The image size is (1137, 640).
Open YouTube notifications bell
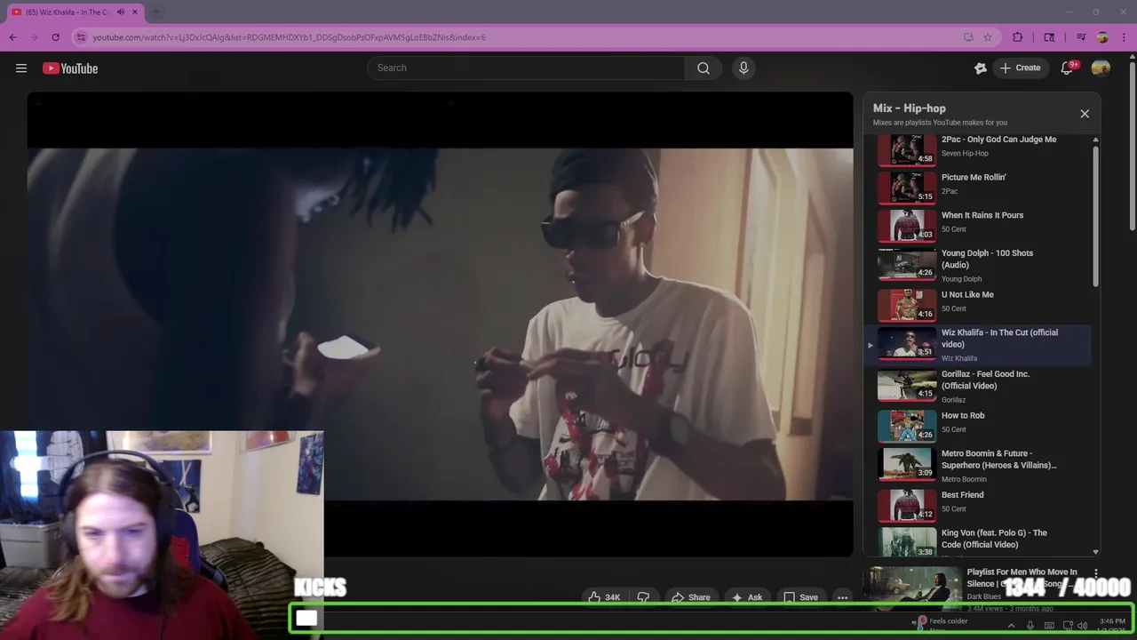1068,68
